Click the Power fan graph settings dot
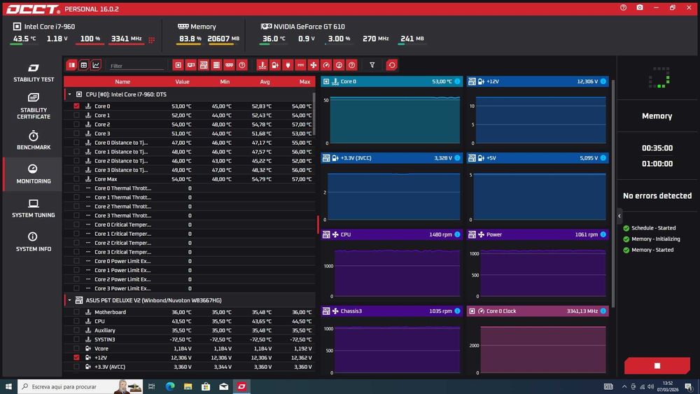The width and height of the screenshot is (700, 394). click(603, 234)
